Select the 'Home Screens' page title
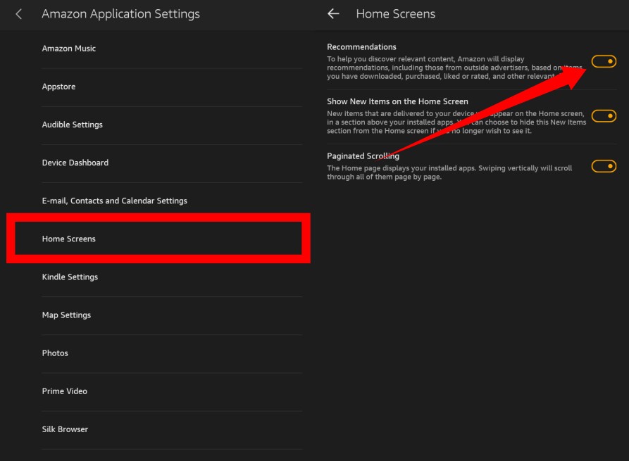Viewport: 629px width, 461px height. point(396,14)
